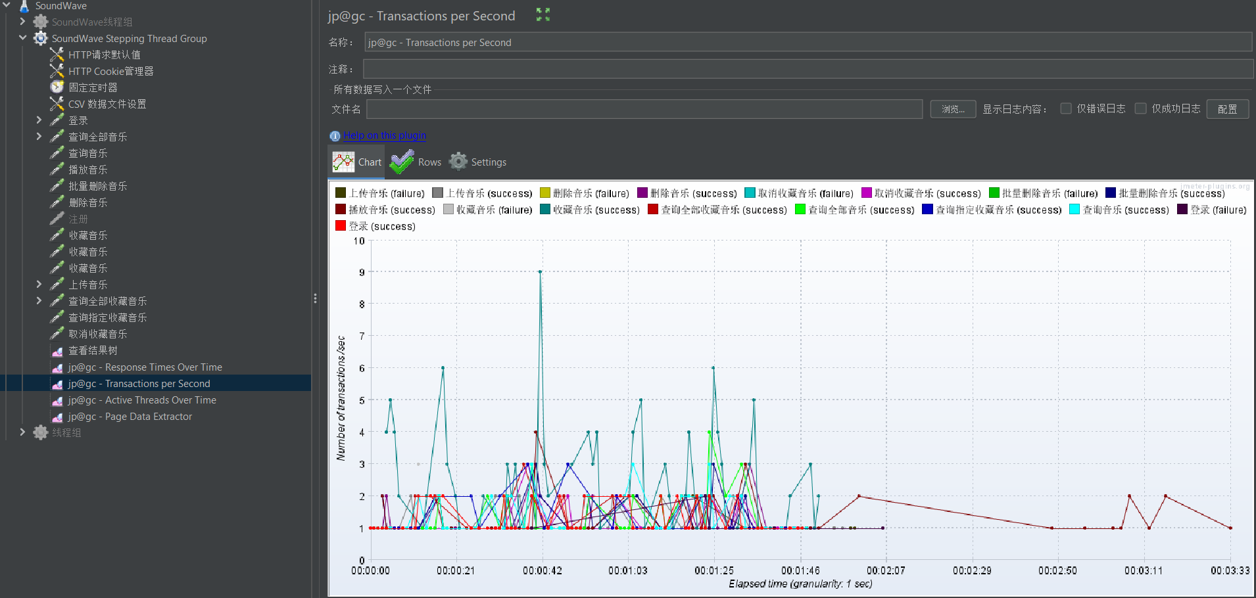Viewport: 1256px width, 598px height.
Task: Click the 查询全部音乐 sampler pipette icon
Action: tap(57, 137)
